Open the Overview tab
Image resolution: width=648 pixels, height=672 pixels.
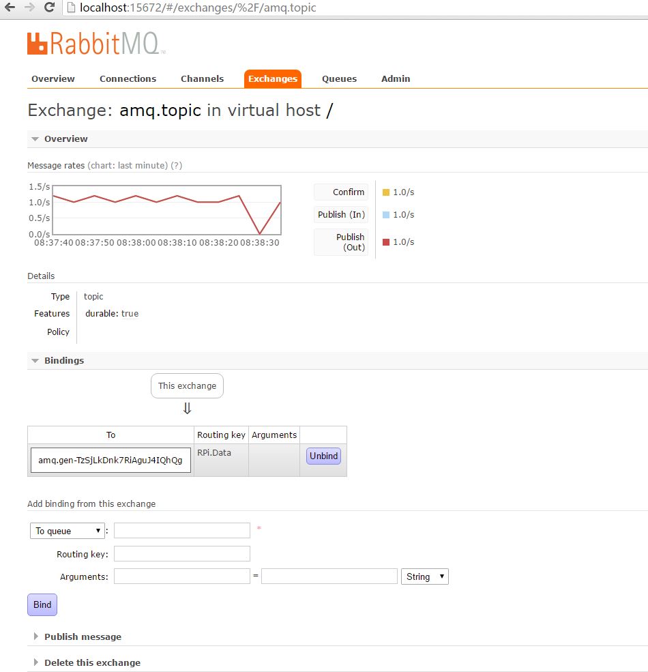(53, 79)
